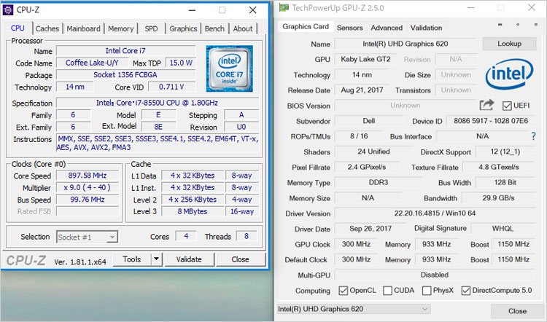547x322 pixels.
Task: Click the CPU-Z Close button
Action: 241,259
